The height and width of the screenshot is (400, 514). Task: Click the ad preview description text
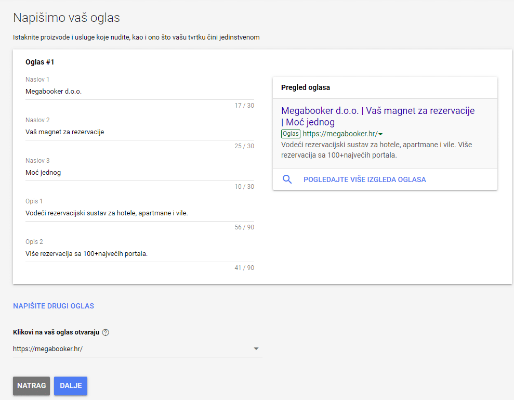[x=376, y=150]
